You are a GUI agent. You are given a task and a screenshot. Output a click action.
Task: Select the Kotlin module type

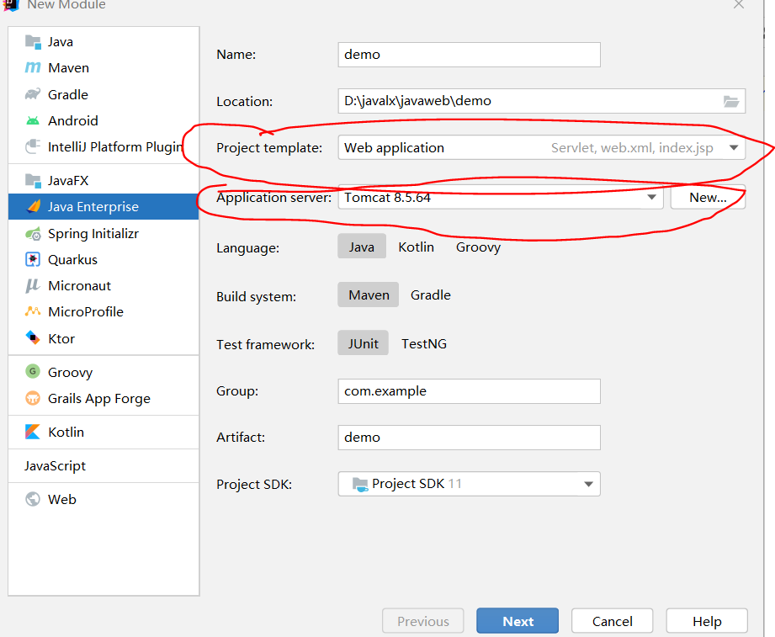coord(104,432)
